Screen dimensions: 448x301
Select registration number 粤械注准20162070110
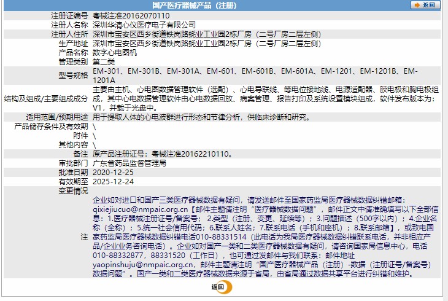131,16
